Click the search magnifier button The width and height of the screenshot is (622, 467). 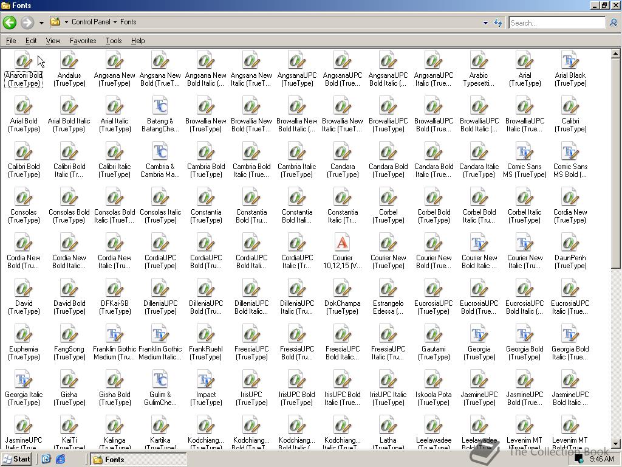[613, 22]
